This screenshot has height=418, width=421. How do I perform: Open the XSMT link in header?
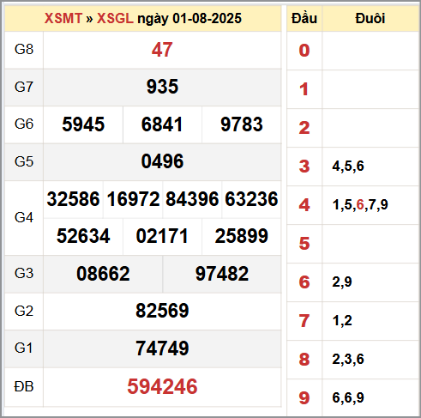coord(63,18)
